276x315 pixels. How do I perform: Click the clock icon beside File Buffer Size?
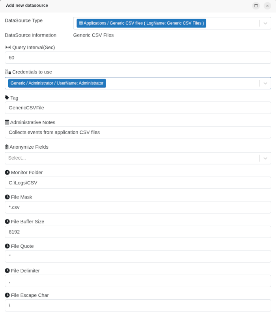click(7, 221)
